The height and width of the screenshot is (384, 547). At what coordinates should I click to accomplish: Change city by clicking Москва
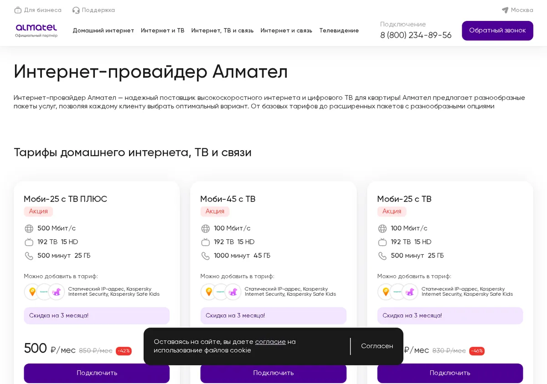tap(522, 10)
